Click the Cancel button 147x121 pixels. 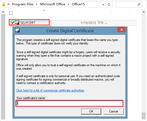point(114,111)
